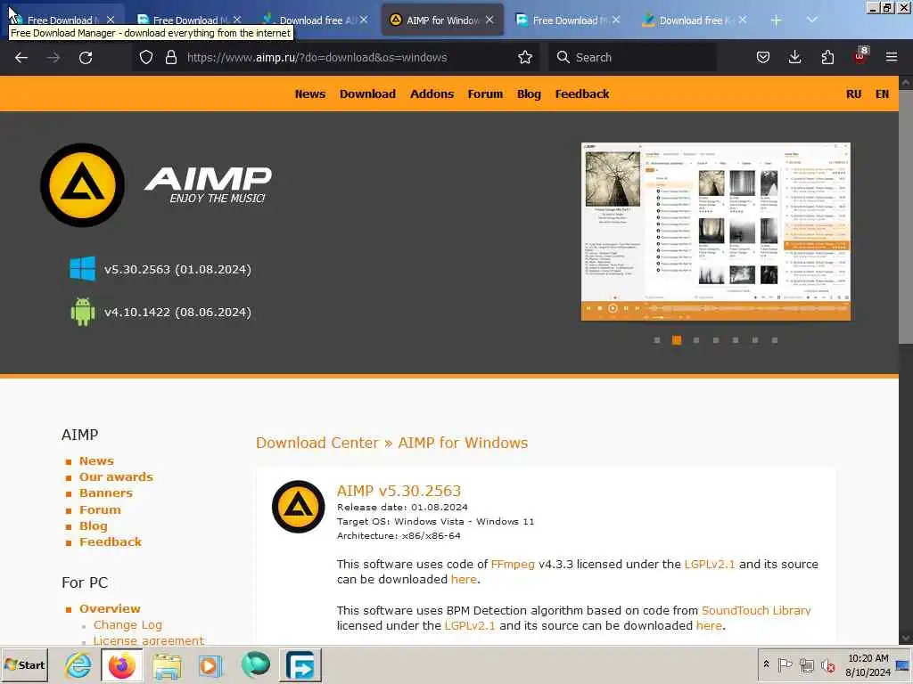Open the Firefox hamburger menu
Image resolution: width=913 pixels, height=684 pixels.
coord(891,57)
